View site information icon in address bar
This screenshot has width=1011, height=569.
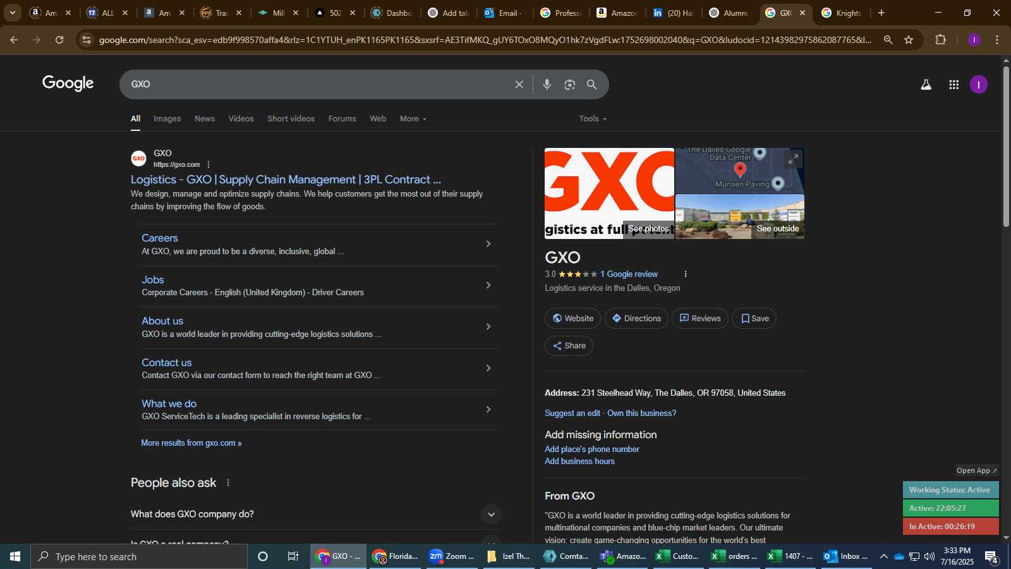pyautogui.click(x=87, y=40)
